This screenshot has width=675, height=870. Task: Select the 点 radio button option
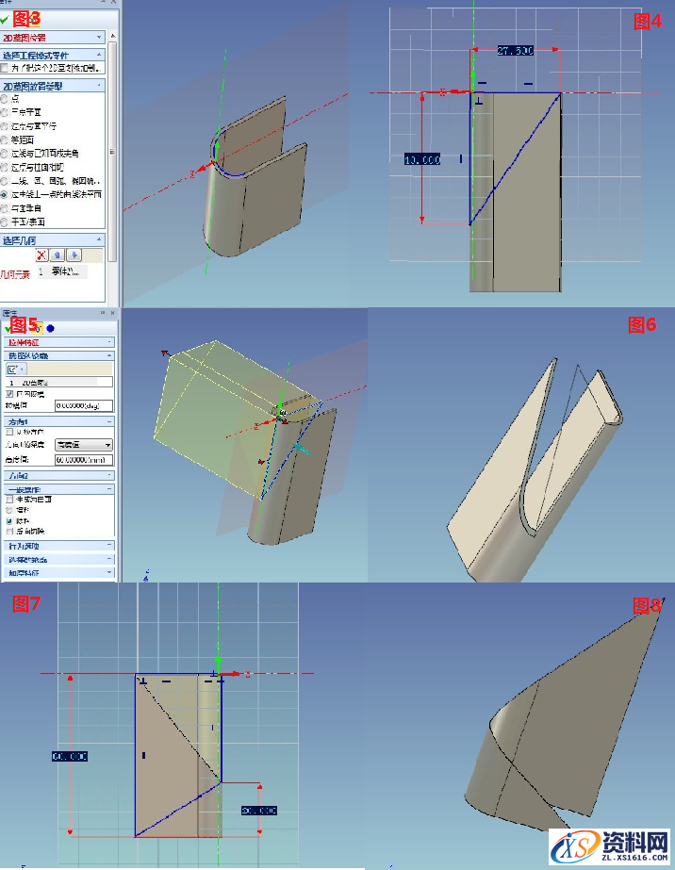point(6,99)
